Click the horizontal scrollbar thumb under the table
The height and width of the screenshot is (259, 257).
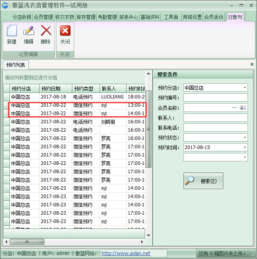coord(27,242)
